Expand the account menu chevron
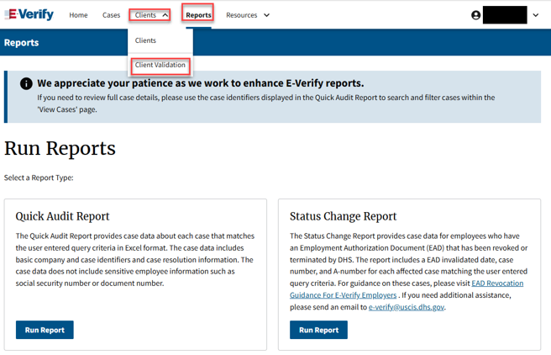551x355 pixels. tap(536, 15)
